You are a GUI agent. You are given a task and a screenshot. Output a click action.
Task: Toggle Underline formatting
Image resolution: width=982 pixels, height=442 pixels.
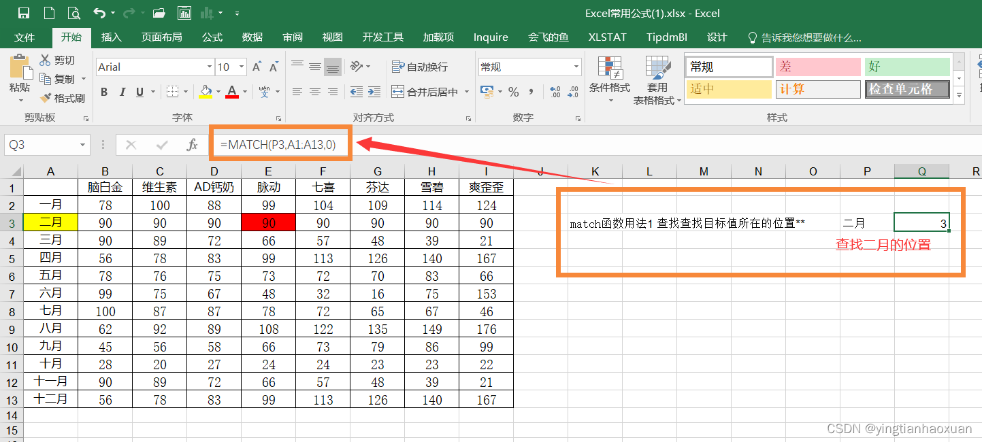click(x=140, y=92)
